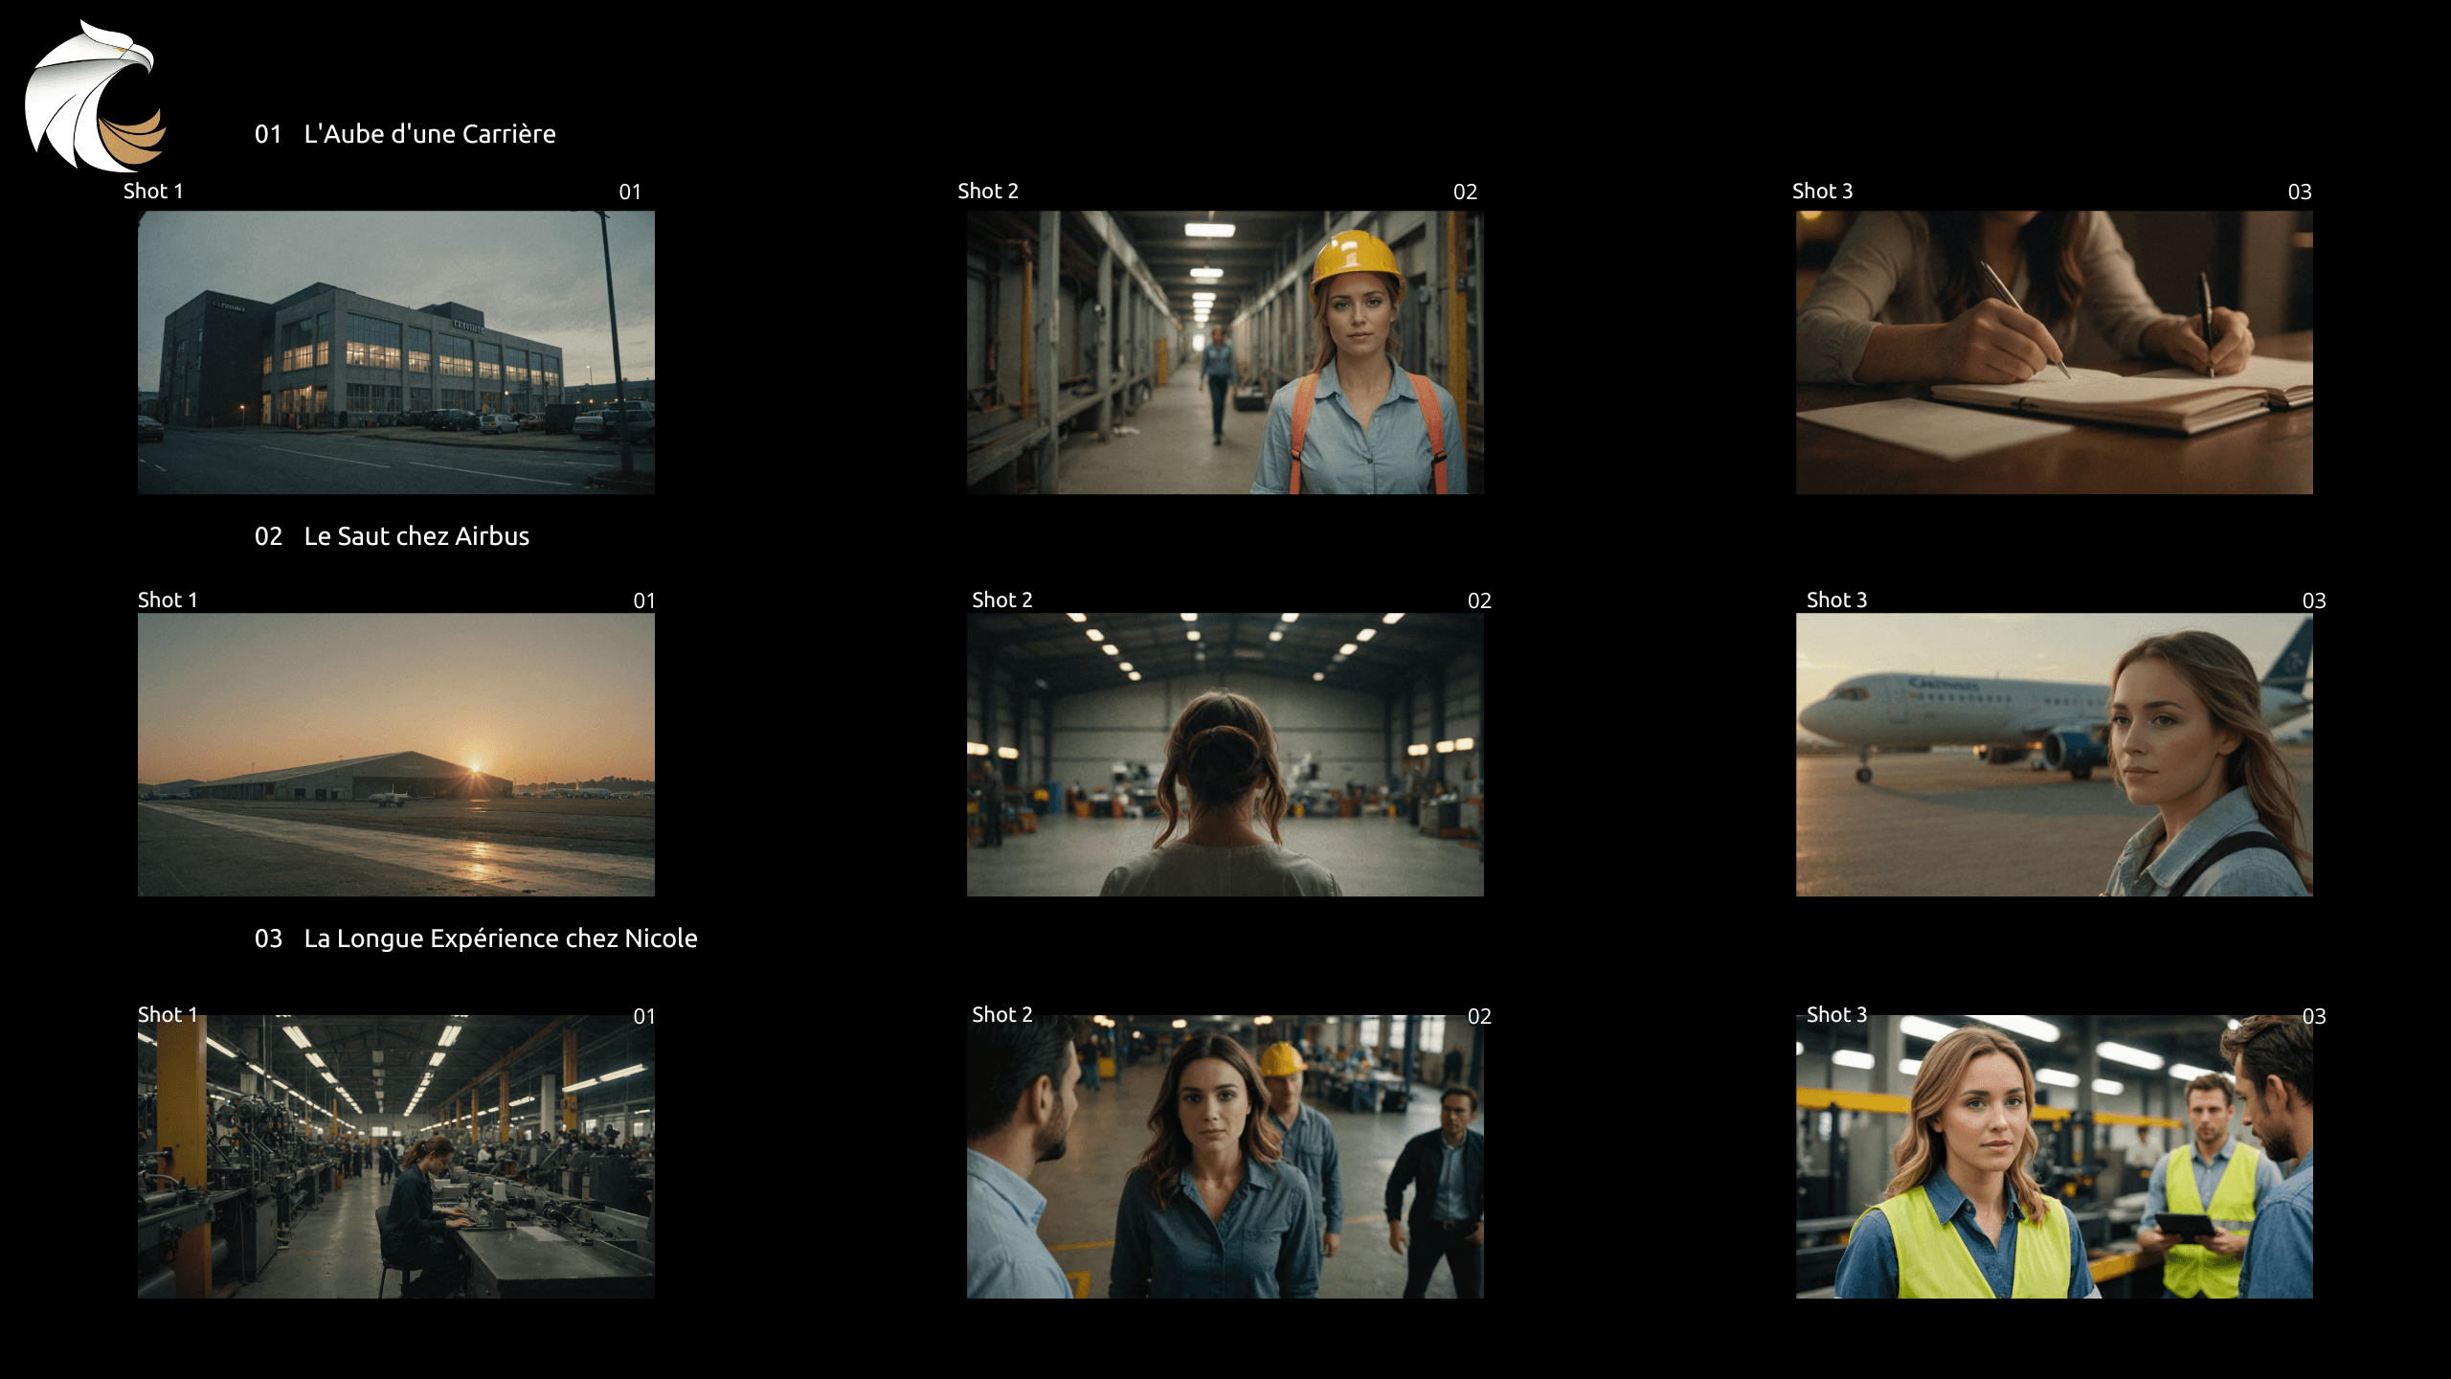The height and width of the screenshot is (1379, 2451).
Task: Click the Le Saut chez Airbus title
Action: click(416, 536)
